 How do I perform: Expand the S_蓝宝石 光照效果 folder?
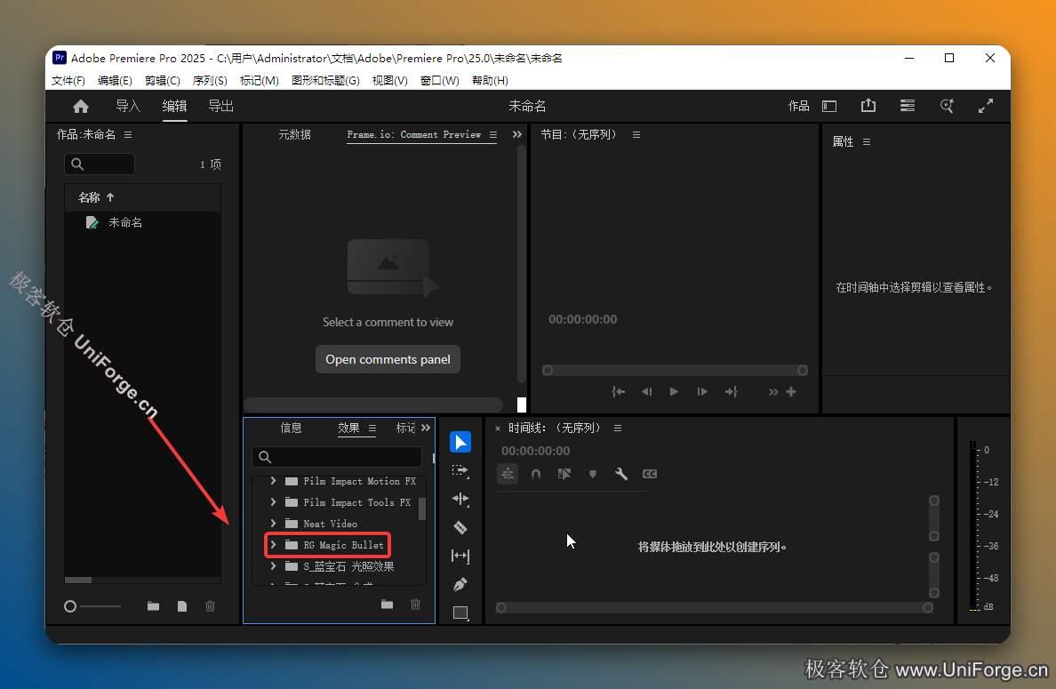point(273,566)
